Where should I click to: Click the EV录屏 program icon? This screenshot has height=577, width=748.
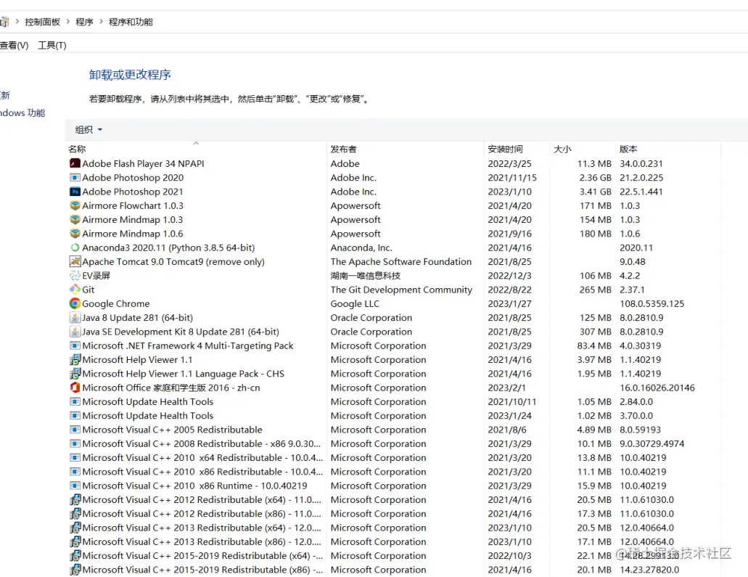click(x=75, y=275)
